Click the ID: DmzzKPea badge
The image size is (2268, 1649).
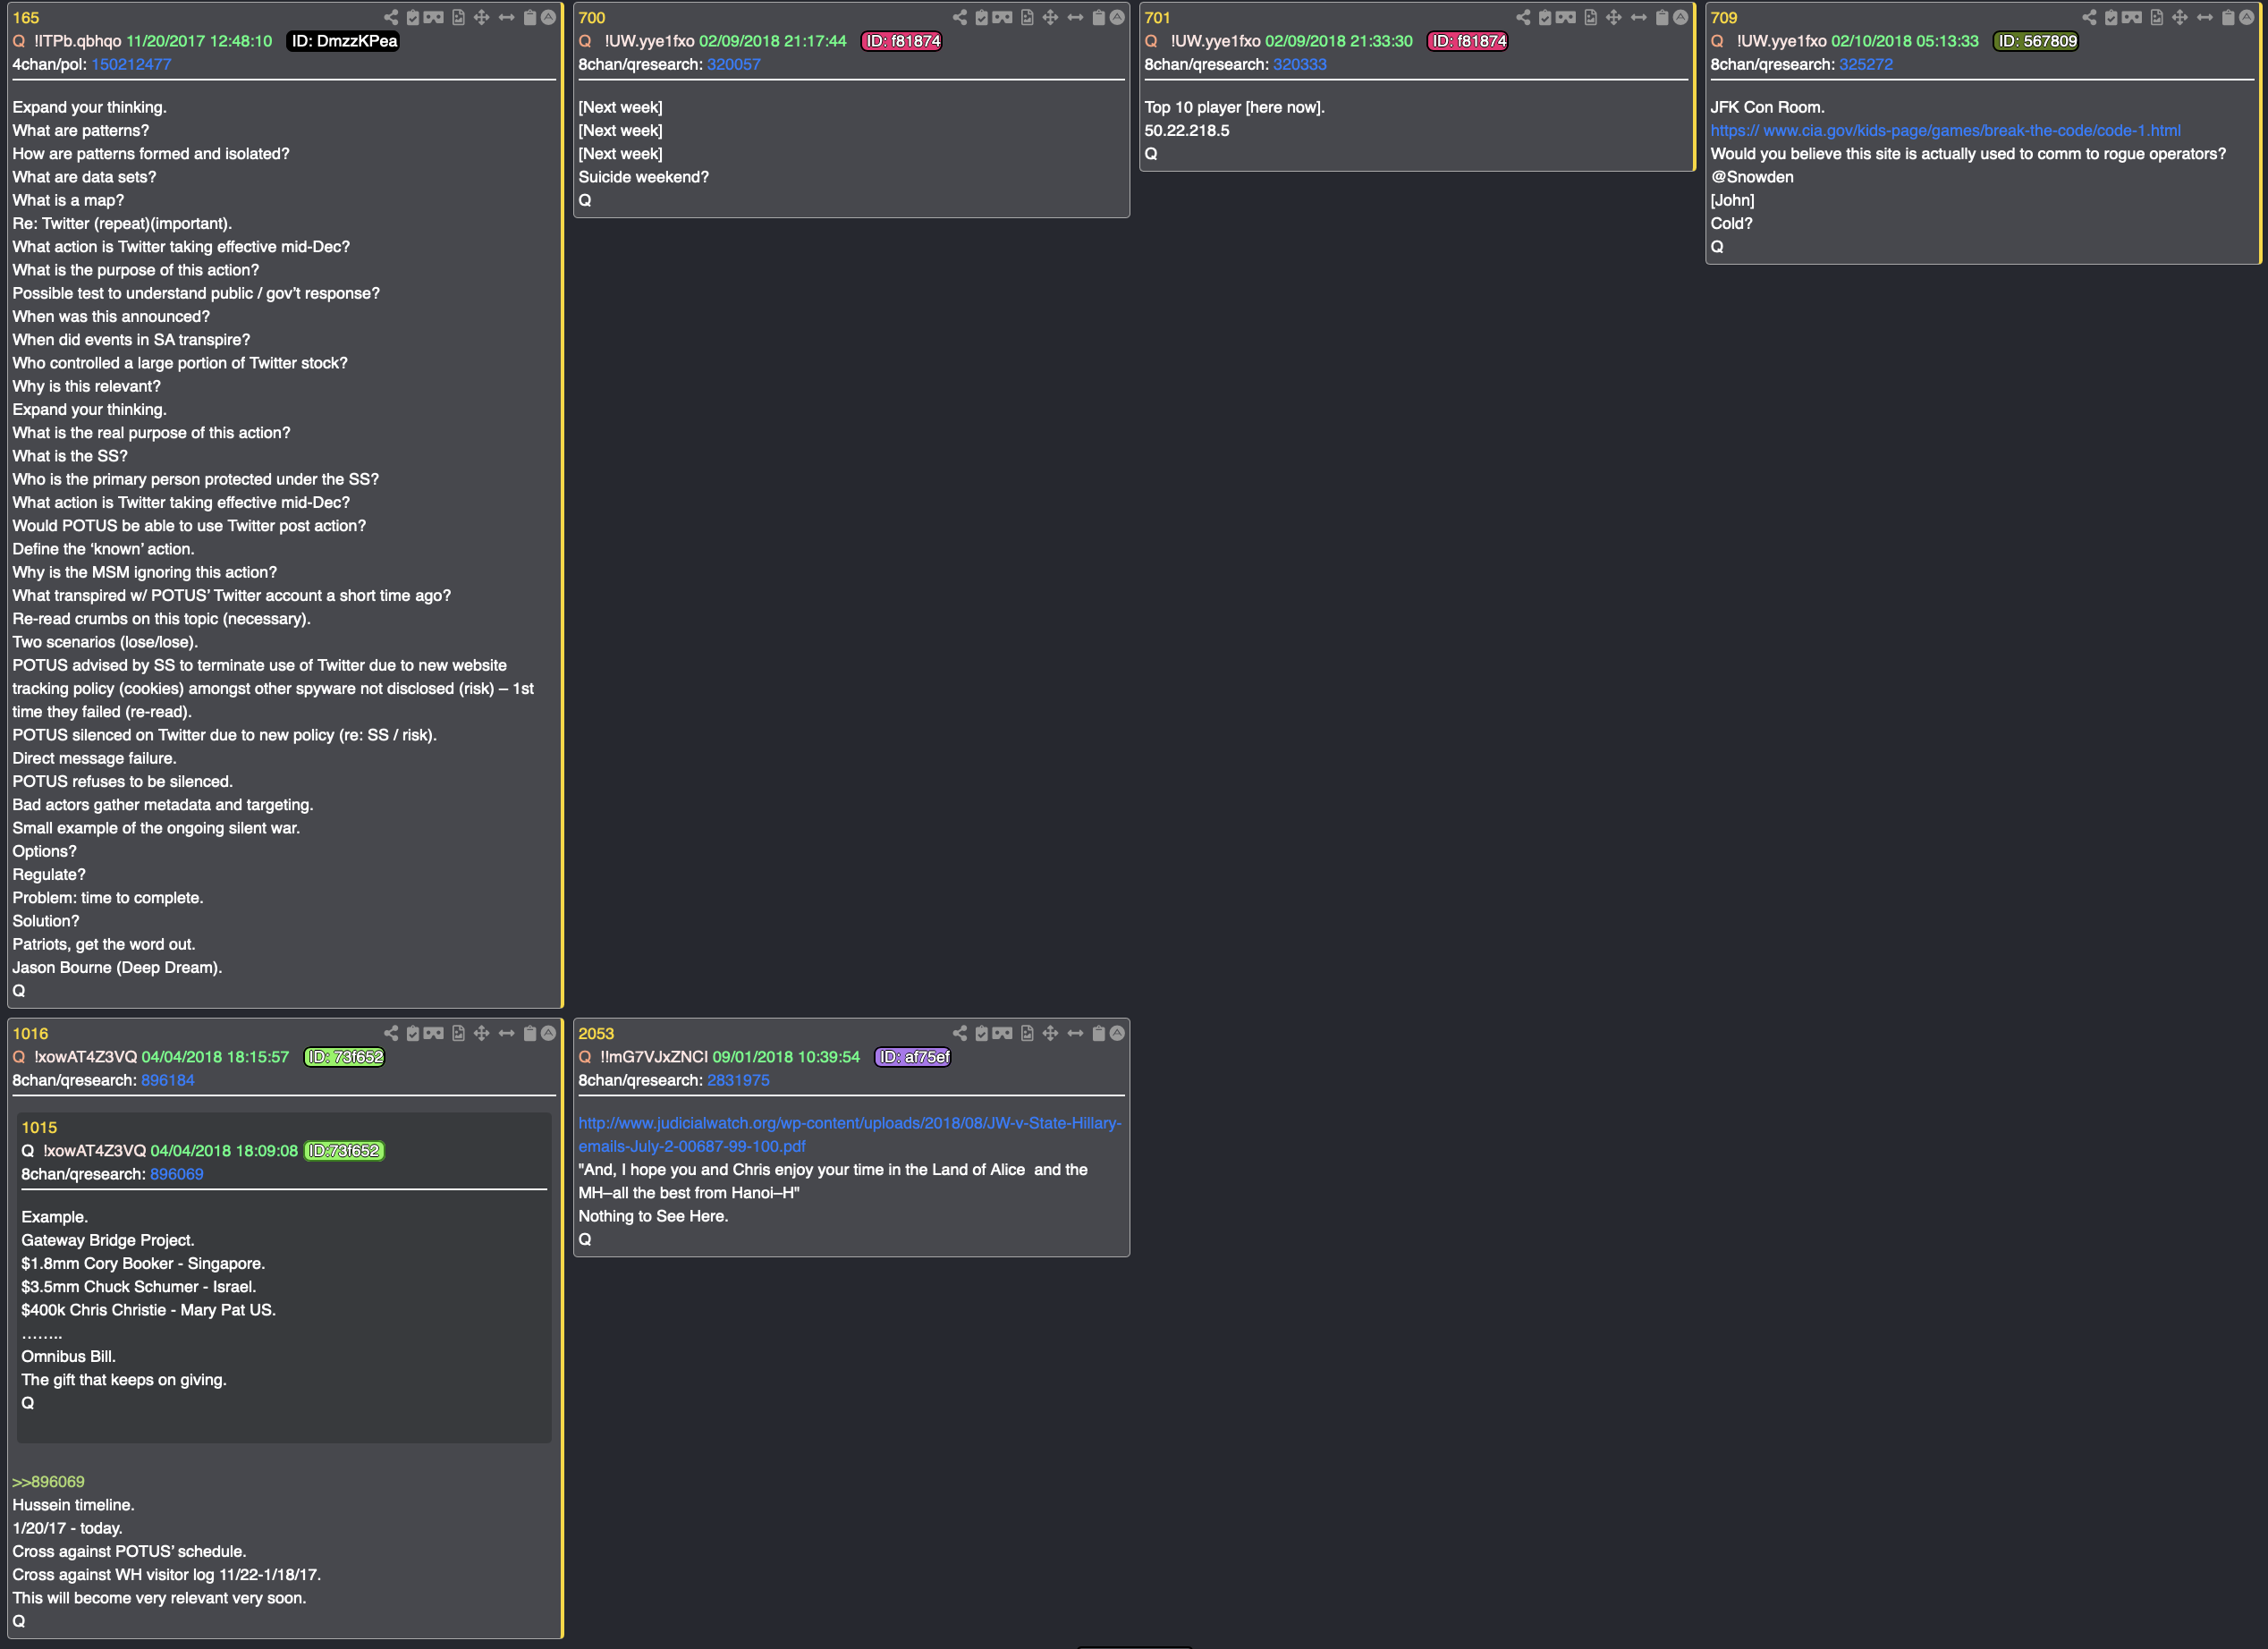tap(343, 41)
